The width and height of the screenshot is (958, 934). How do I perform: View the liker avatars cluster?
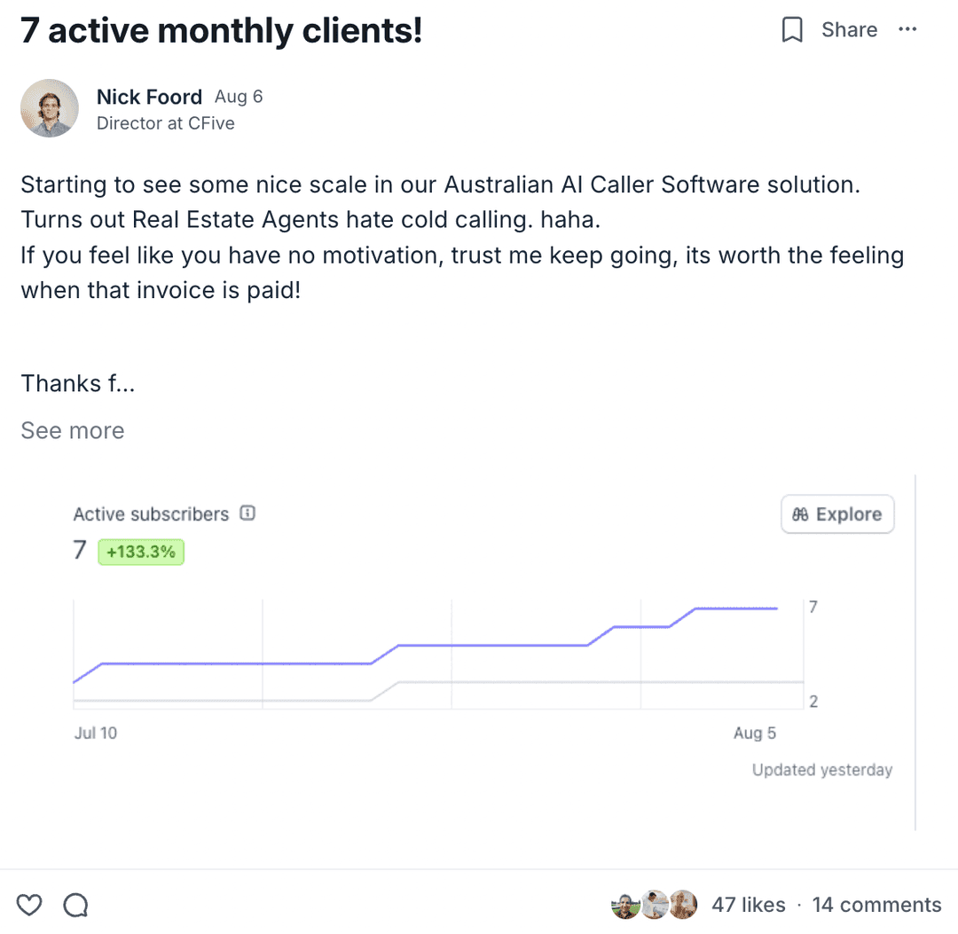(x=655, y=905)
